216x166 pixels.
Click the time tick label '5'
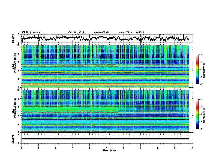point(107,148)
